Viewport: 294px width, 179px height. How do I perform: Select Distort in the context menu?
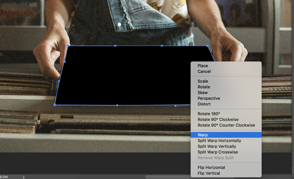pyautogui.click(x=226, y=104)
